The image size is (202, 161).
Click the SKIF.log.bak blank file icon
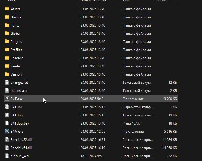coord(7,123)
